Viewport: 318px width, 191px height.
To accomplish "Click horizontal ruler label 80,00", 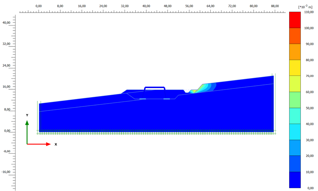I will (x=254, y=6).
